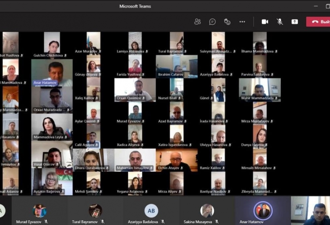Select Yegana Aslanova's video tile
Image resolution: width=330 pixels, height=225 pixels.
135,184
